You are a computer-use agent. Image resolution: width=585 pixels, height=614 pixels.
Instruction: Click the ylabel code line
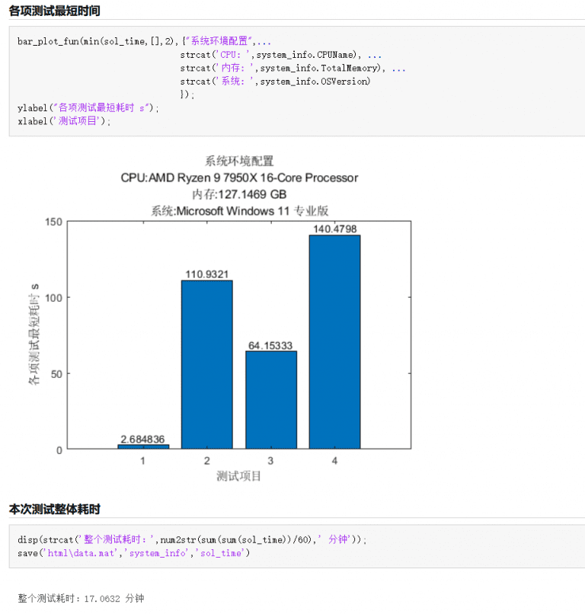pos(88,107)
